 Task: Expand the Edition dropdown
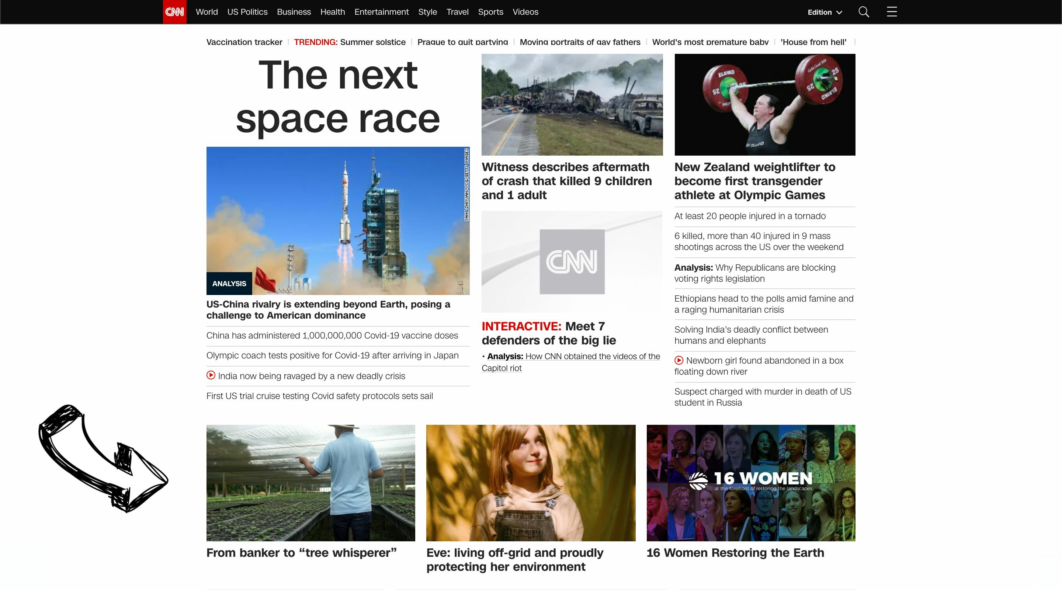pyautogui.click(x=825, y=13)
